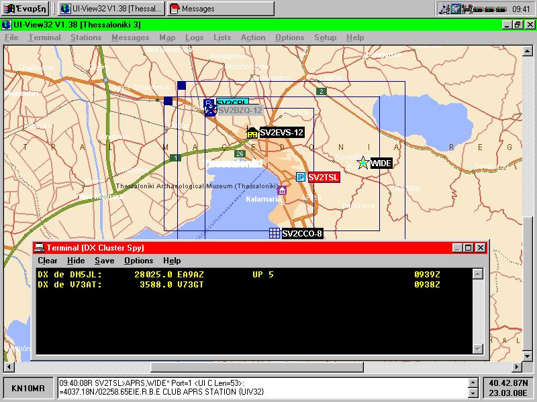
Task: Click Save in the Terminal window
Action: click(x=105, y=261)
